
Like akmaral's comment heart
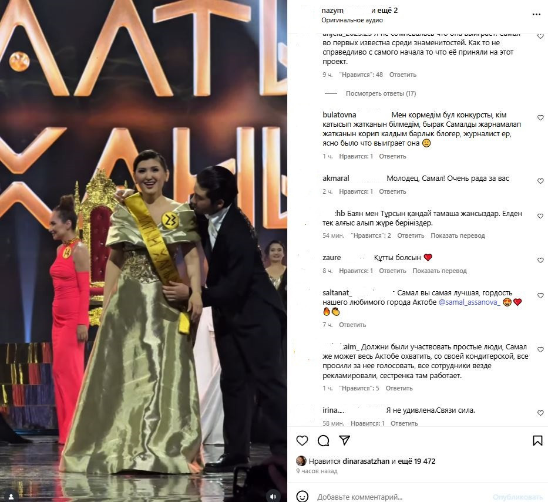(x=540, y=181)
